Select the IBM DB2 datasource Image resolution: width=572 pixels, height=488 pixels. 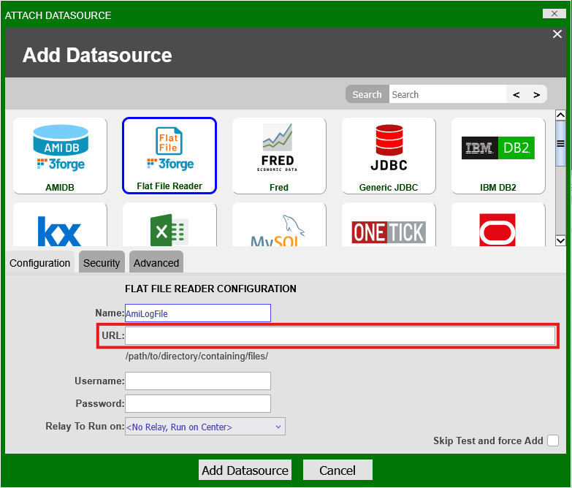pos(498,156)
